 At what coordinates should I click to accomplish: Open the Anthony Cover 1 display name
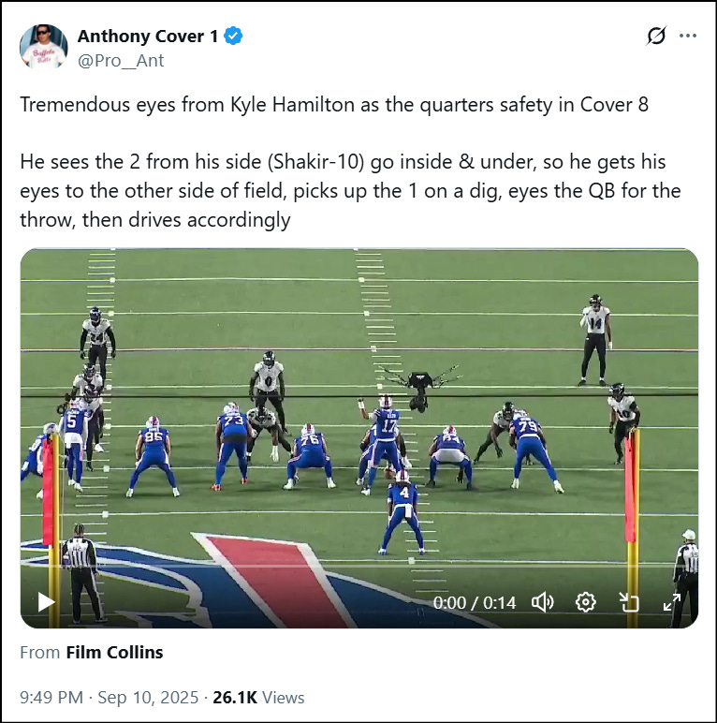[x=148, y=36]
